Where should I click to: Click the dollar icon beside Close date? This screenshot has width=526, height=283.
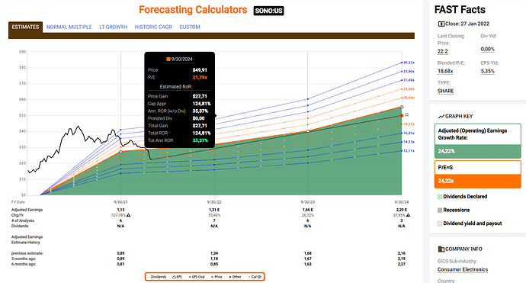pos(441,24)
